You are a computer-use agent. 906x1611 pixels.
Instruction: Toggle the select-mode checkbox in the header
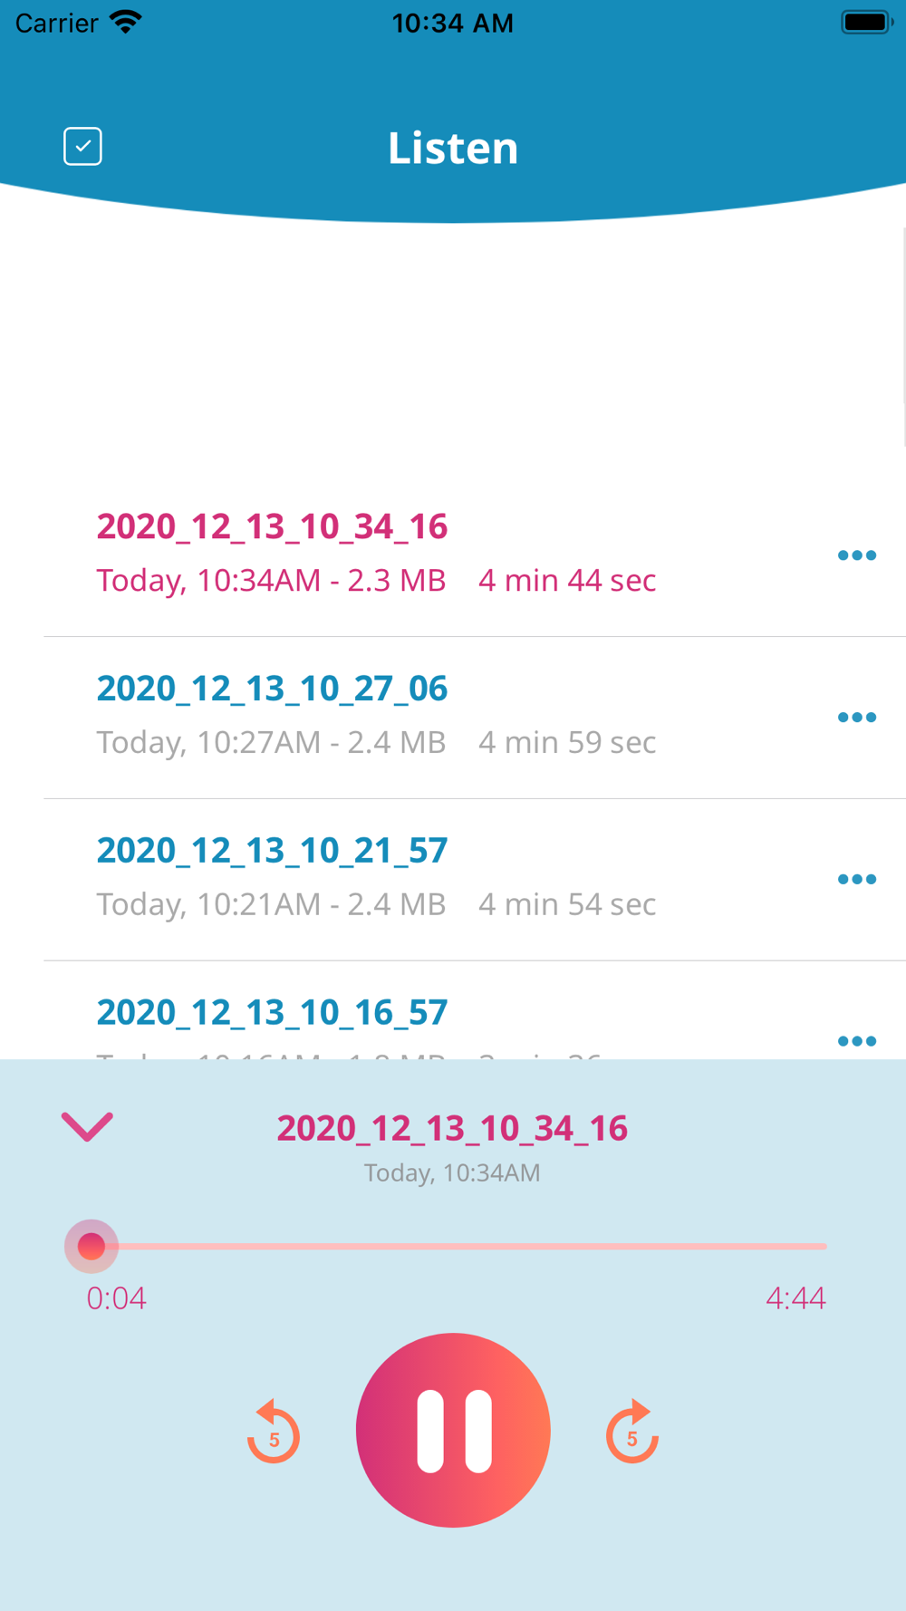pyautogui.click(x=82, y=147)
